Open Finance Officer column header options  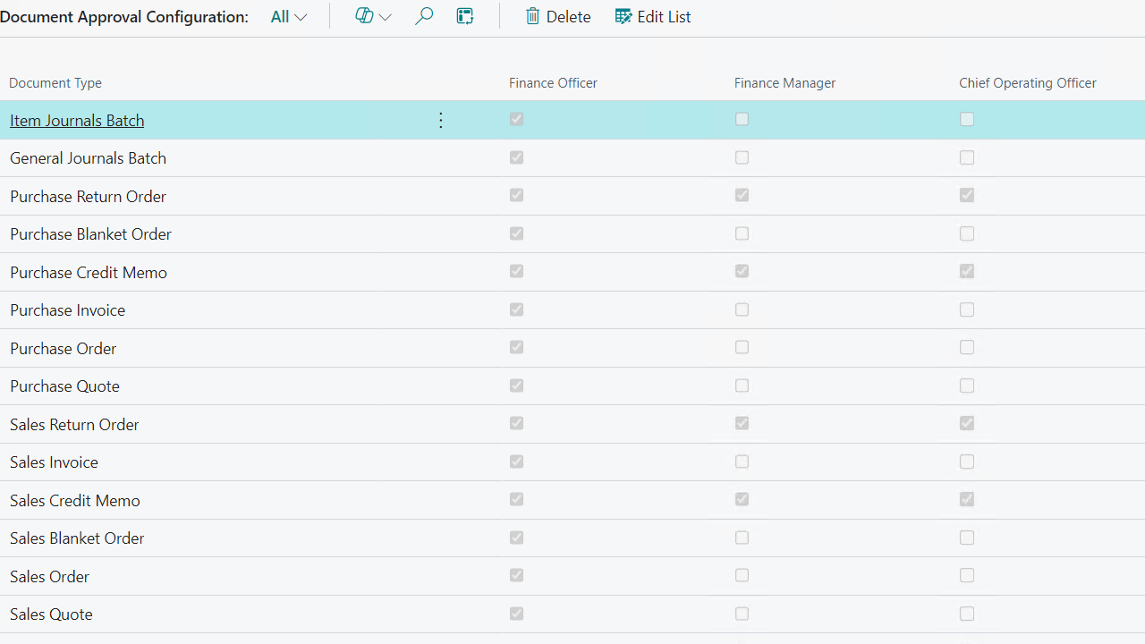(x=553, y=82)
